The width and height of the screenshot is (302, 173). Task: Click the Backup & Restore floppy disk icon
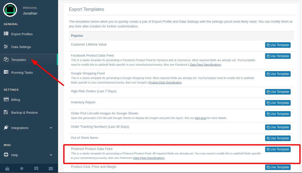(x=6, y=112)
